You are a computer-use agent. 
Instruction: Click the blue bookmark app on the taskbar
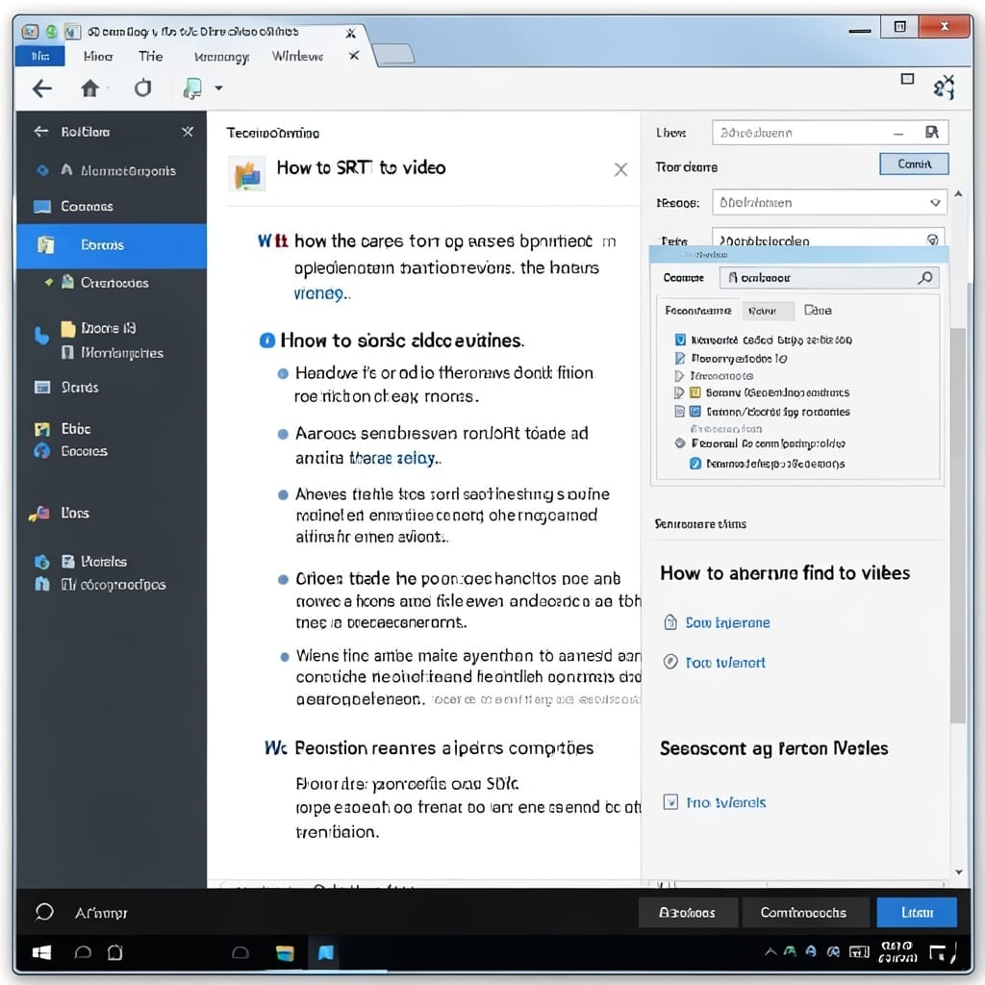point(325,953)
